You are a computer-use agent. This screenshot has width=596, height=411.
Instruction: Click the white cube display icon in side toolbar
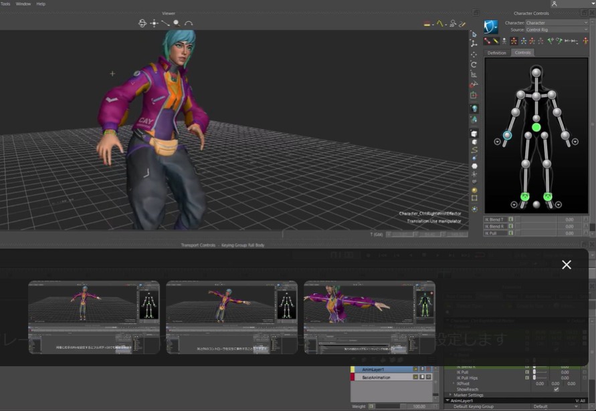(474, 134)
